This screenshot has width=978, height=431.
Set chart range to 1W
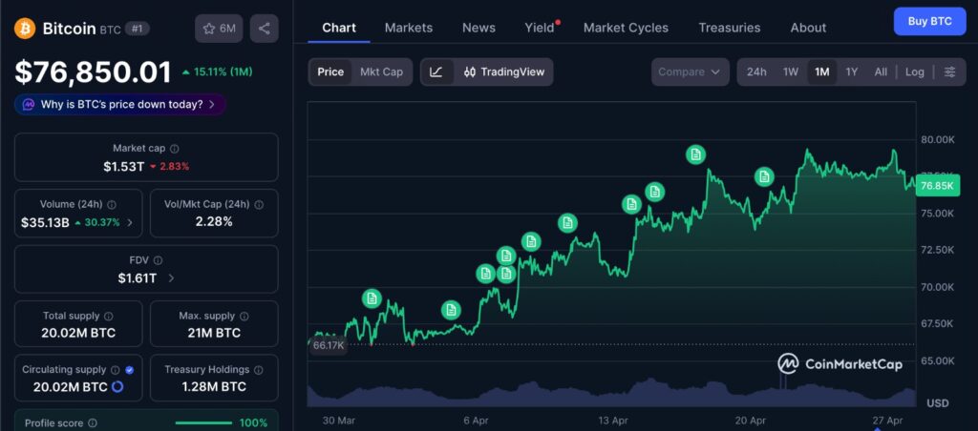coord(790,72)
